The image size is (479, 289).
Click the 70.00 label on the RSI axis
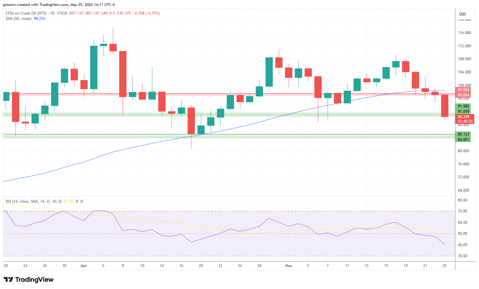click(463, 211)
